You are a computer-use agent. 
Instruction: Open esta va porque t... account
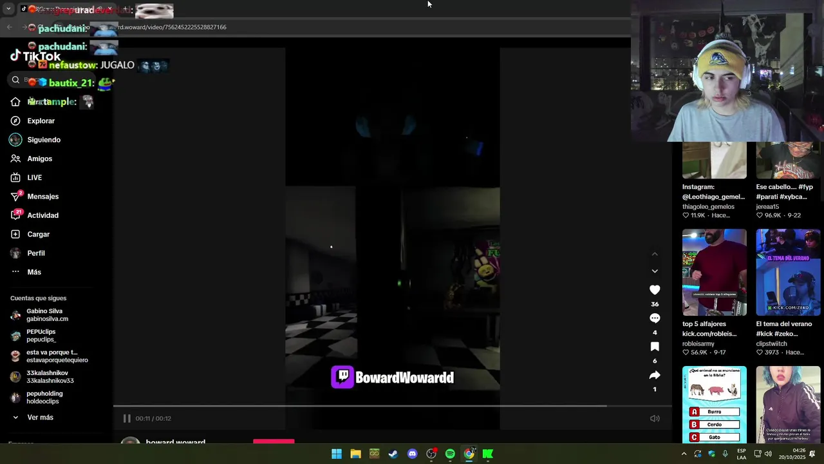tap(57, 356)
